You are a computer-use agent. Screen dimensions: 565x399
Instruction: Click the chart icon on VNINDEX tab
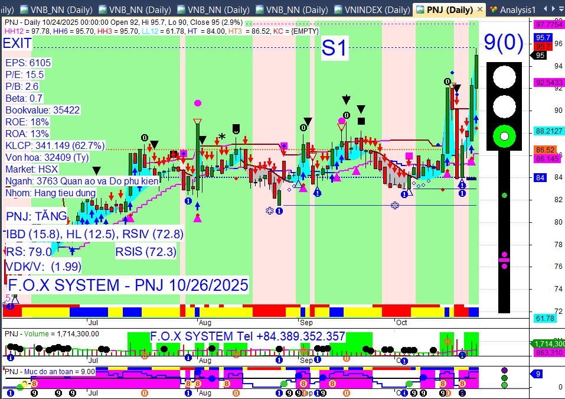point(338,9)
